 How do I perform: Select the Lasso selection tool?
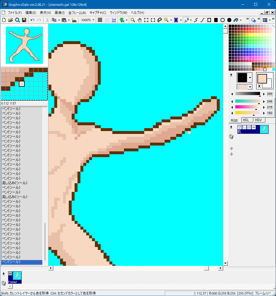[x=159, y=20]
